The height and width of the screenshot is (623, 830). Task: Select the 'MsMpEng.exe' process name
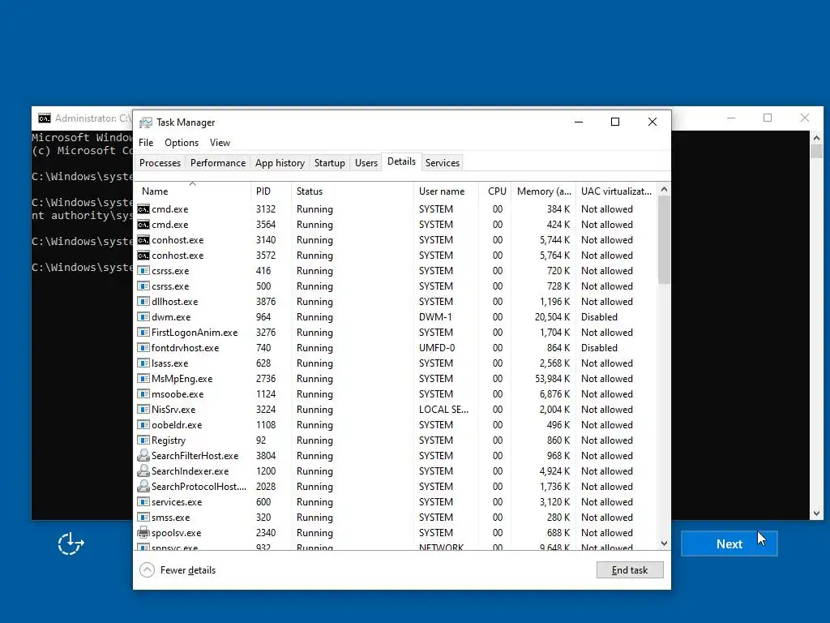(x=182, y=378)
